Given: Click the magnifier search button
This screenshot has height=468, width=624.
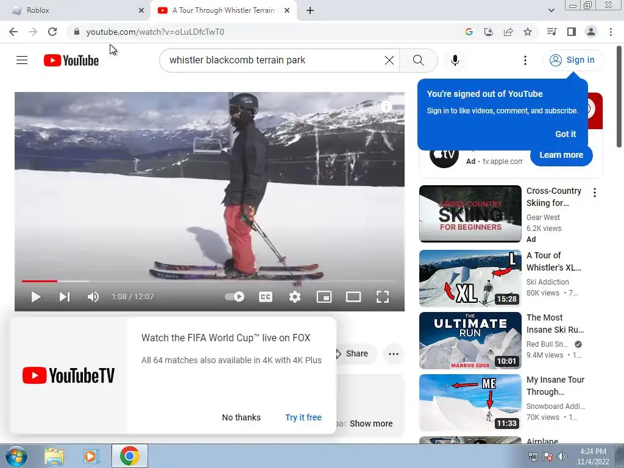Looking at the screenshot, I should [418, 60].
